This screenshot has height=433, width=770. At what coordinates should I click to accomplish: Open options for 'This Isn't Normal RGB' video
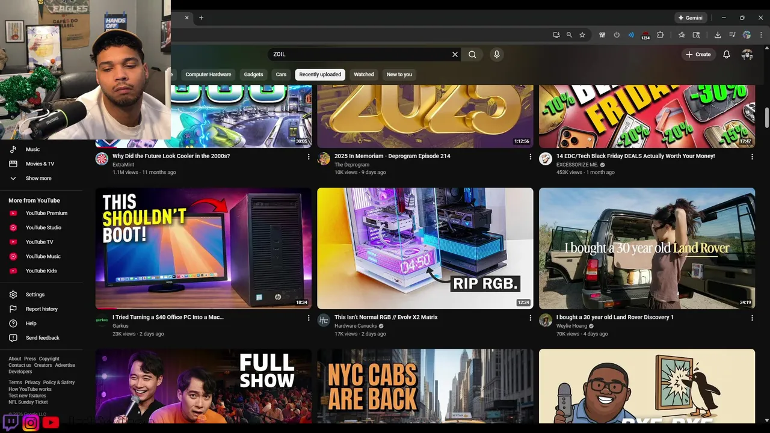pos(530,318)
